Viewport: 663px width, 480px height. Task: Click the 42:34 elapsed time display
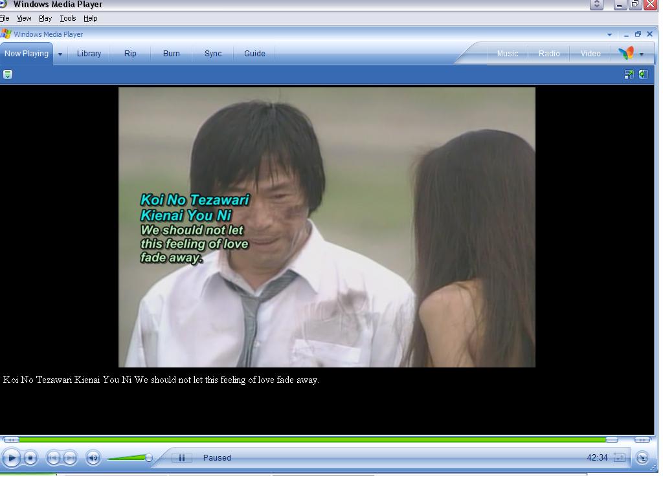point(597,457)
